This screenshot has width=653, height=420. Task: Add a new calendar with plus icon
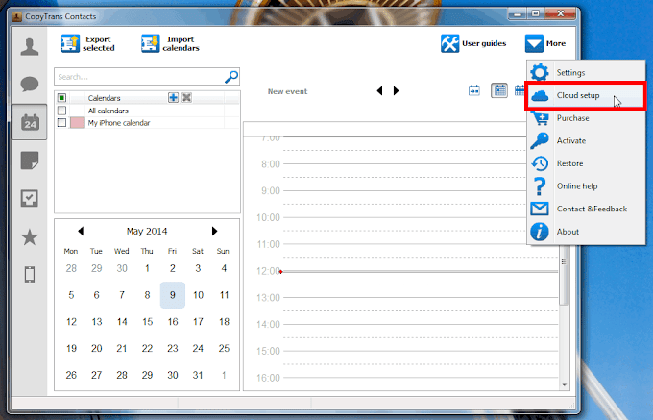[173, 97]
